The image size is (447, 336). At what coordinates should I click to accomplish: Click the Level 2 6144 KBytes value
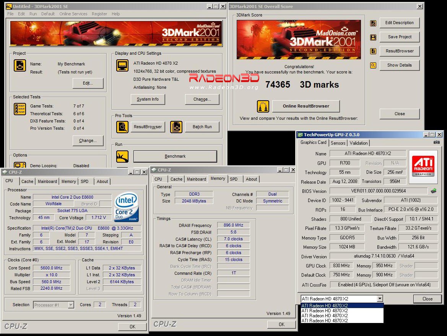(122, 282)
